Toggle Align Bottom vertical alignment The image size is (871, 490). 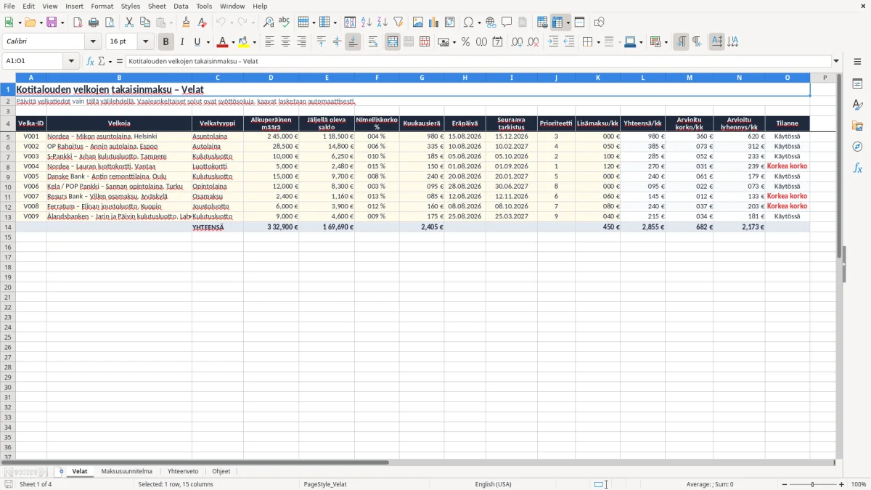(x=353, y=42)
